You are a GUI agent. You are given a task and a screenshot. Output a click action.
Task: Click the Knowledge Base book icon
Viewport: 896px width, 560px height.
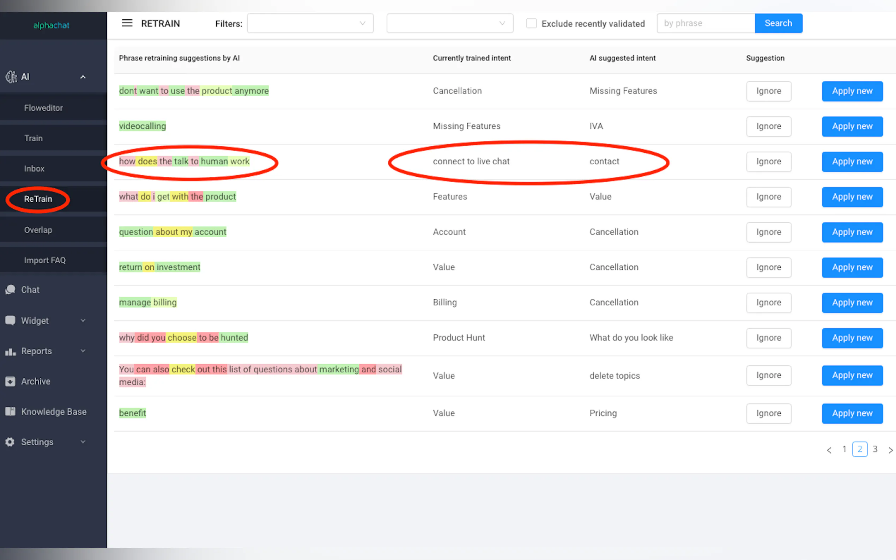pyautogui.click(x=10, y=412)
